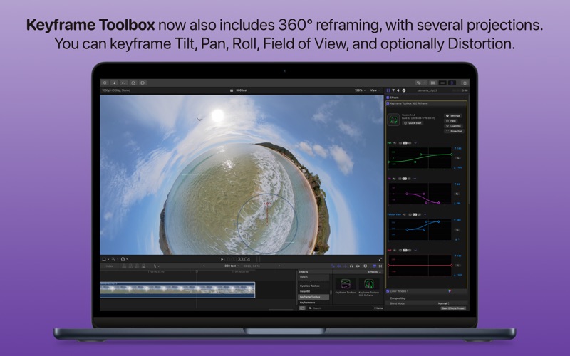Click the curve icon next to Roll label
The image size is (570, 356).
click(x=395, y=251)
